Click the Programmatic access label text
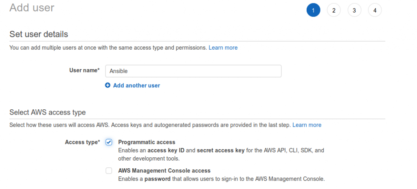 pos(147,142)
